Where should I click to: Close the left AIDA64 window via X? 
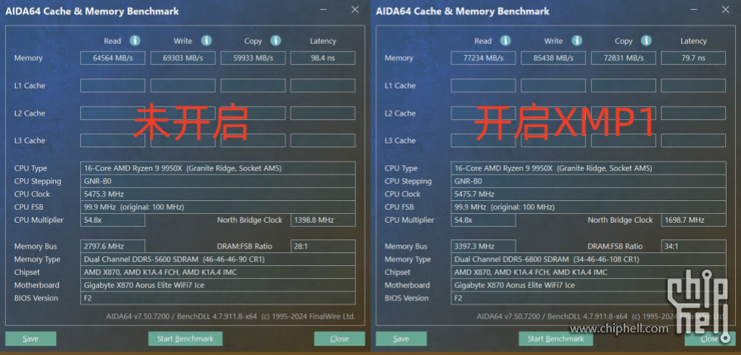[x=355, y=10]
